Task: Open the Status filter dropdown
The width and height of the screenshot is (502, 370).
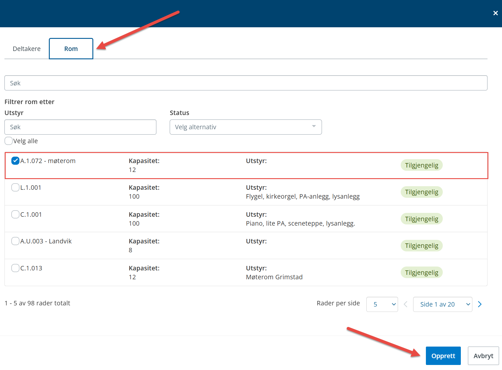Action: click(246, 127)
